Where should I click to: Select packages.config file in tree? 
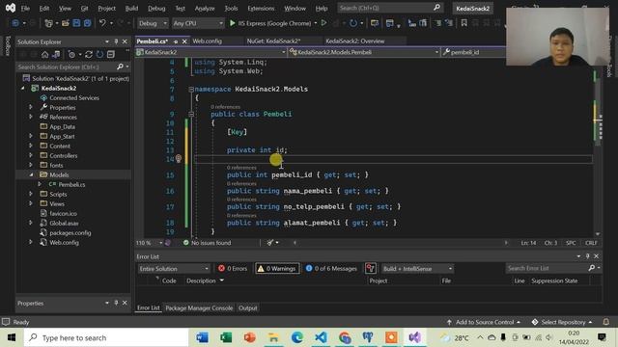70,232
